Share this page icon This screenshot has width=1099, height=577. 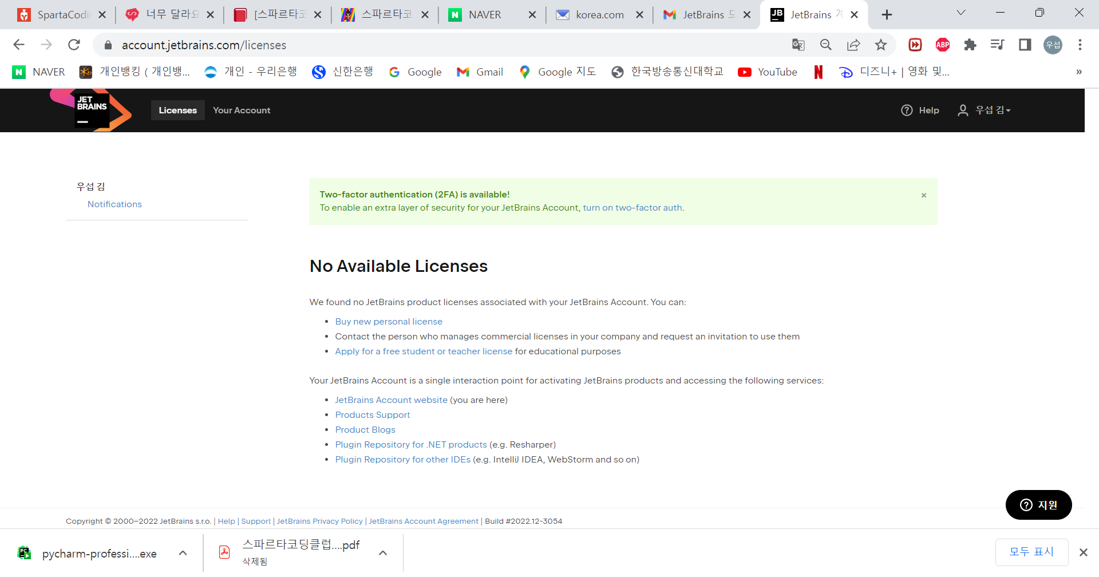(853, 45)
